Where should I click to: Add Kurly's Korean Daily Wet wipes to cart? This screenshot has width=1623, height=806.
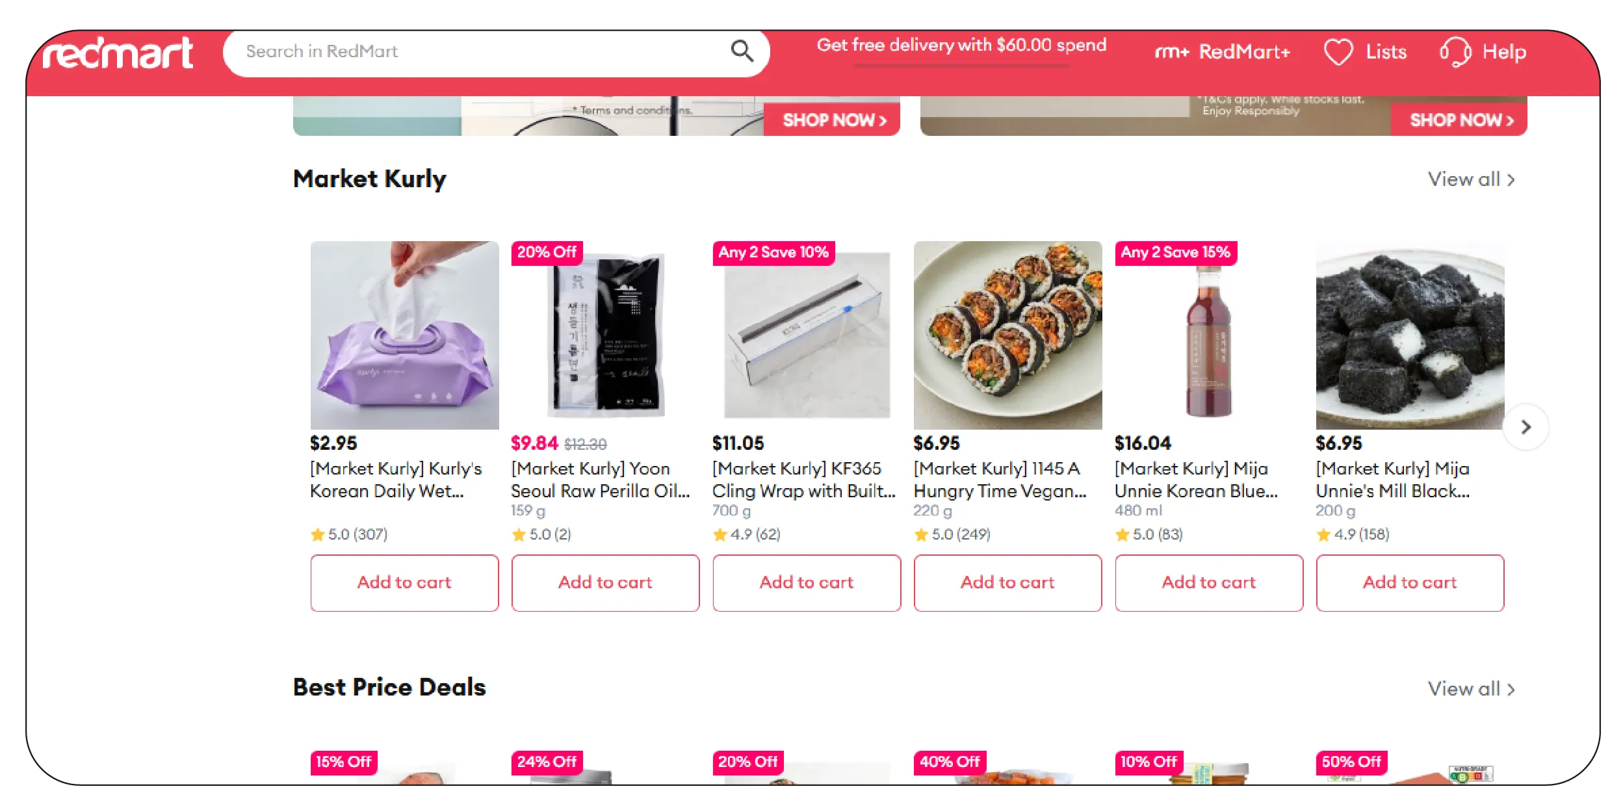404,582
